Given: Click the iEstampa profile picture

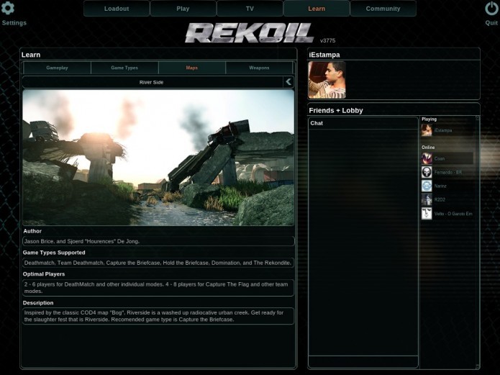Looking at the screenshot, I should pyautogui.click(x=327, y=80).
